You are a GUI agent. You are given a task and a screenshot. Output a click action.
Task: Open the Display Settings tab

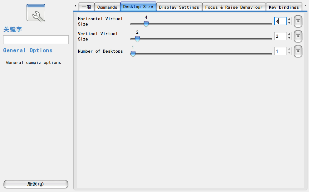[179, 7]
